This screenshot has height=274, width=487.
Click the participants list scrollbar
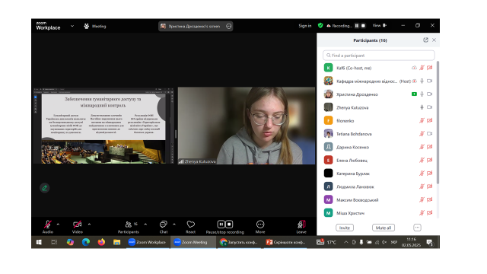(x=438, y=123)
